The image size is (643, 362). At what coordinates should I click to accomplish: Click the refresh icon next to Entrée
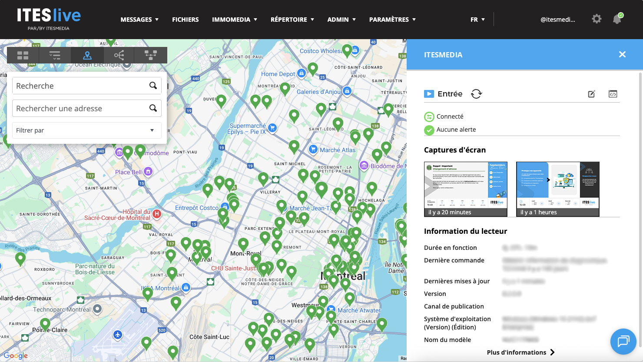477,94
